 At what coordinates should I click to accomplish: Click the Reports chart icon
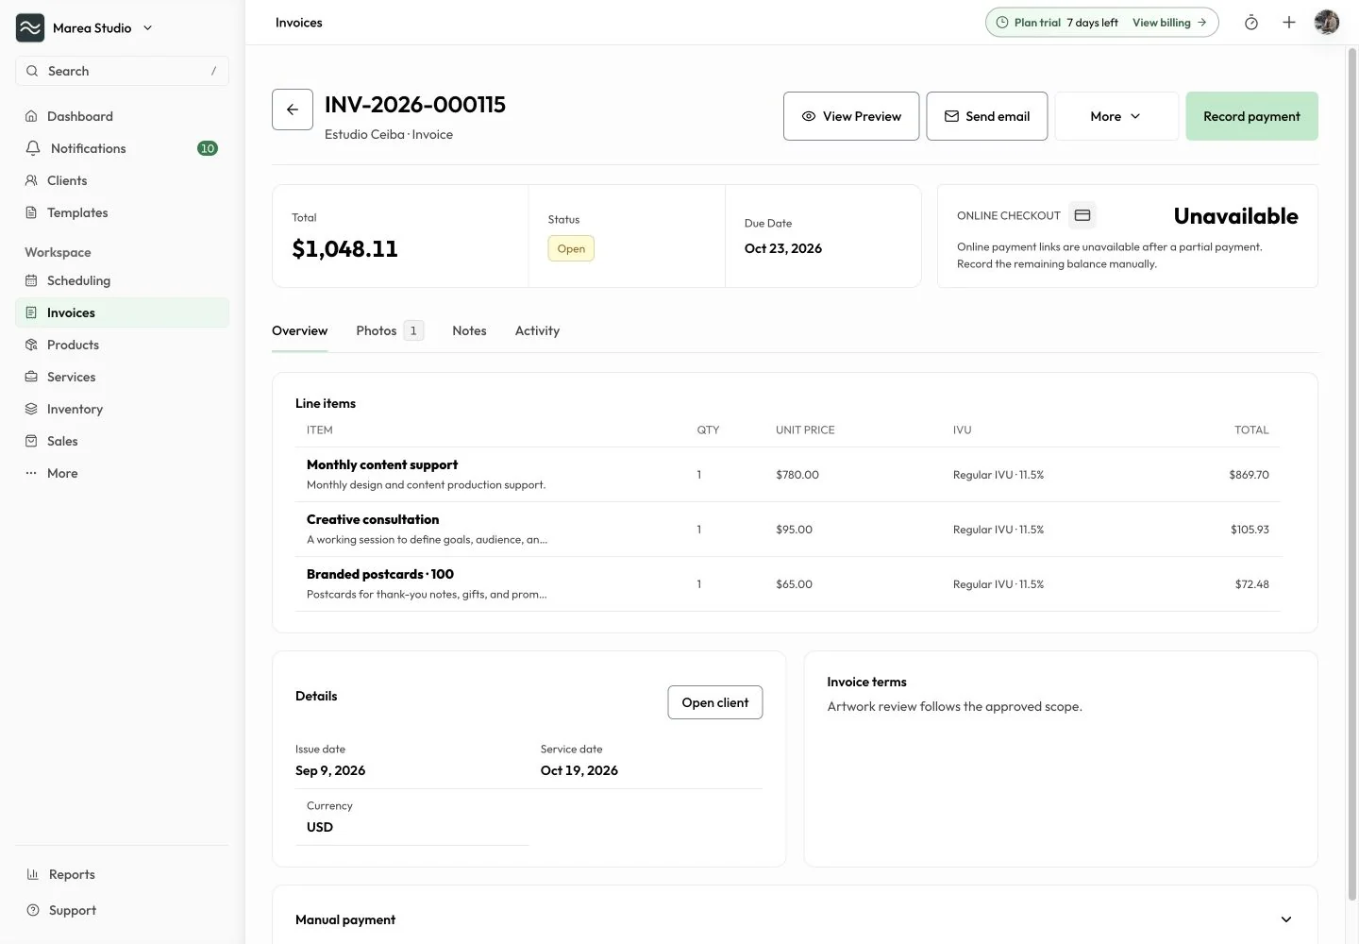click(33, 874)
